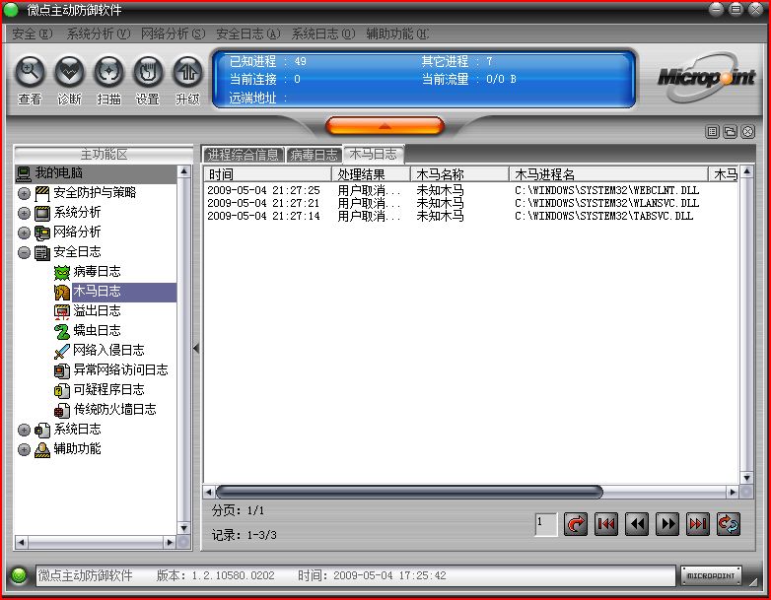Click the orange collapse panel button
Screen dimensions: 771x600
pyautogui.click(x=385, y=126)
